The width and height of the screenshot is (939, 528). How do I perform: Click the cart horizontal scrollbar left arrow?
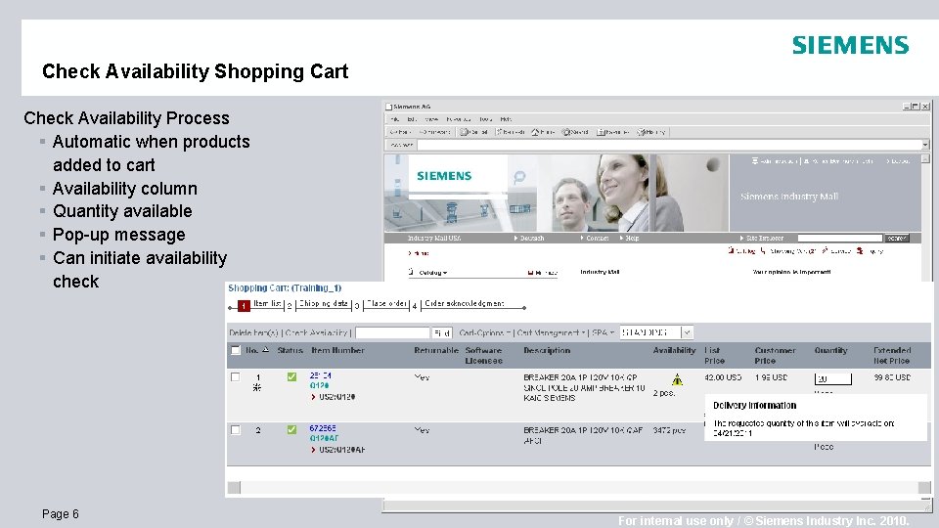(x=234, y=487)
